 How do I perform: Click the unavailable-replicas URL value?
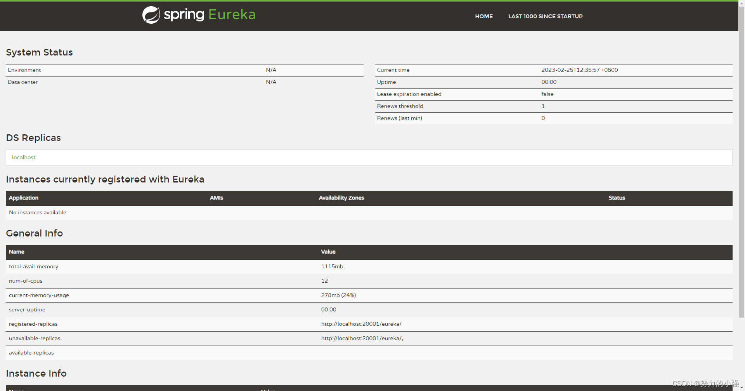click(x=362, y=338)
